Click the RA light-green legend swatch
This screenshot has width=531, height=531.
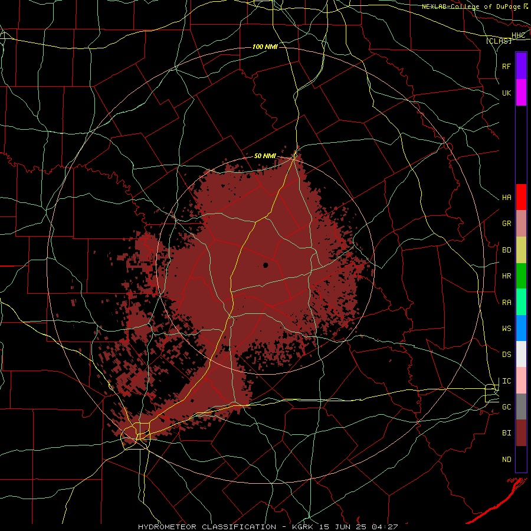521,302
